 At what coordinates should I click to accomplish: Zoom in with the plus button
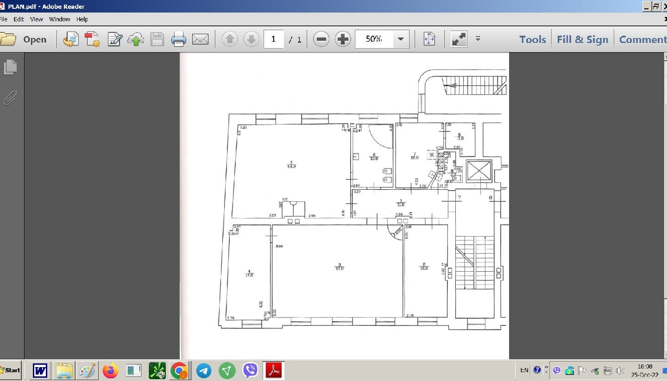pos(343,39)
